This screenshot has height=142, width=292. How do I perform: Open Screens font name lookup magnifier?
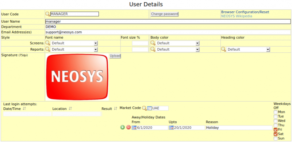pyautogui.click(x=48, y=43)
